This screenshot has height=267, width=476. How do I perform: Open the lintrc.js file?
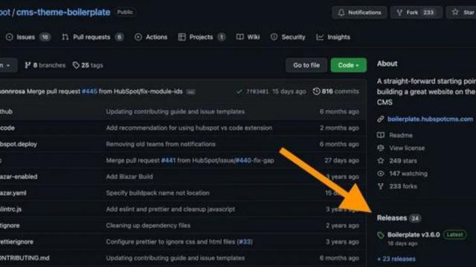click(x=11, y=209)
